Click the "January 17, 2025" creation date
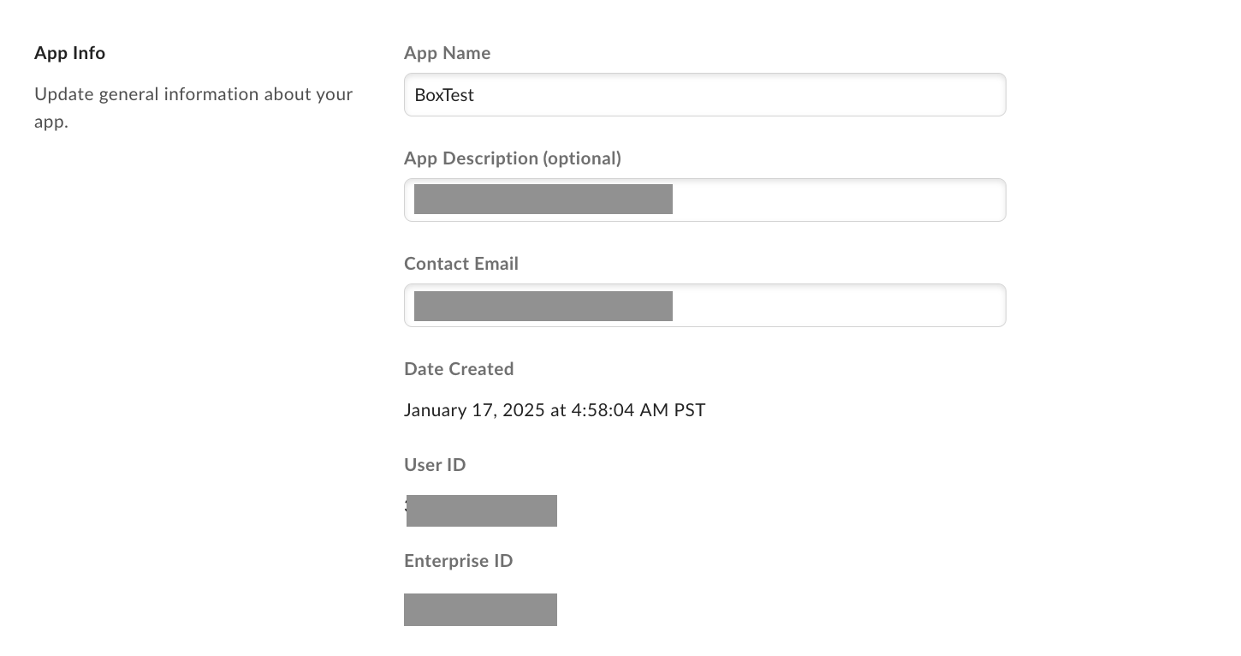 (x=474, y=410)
